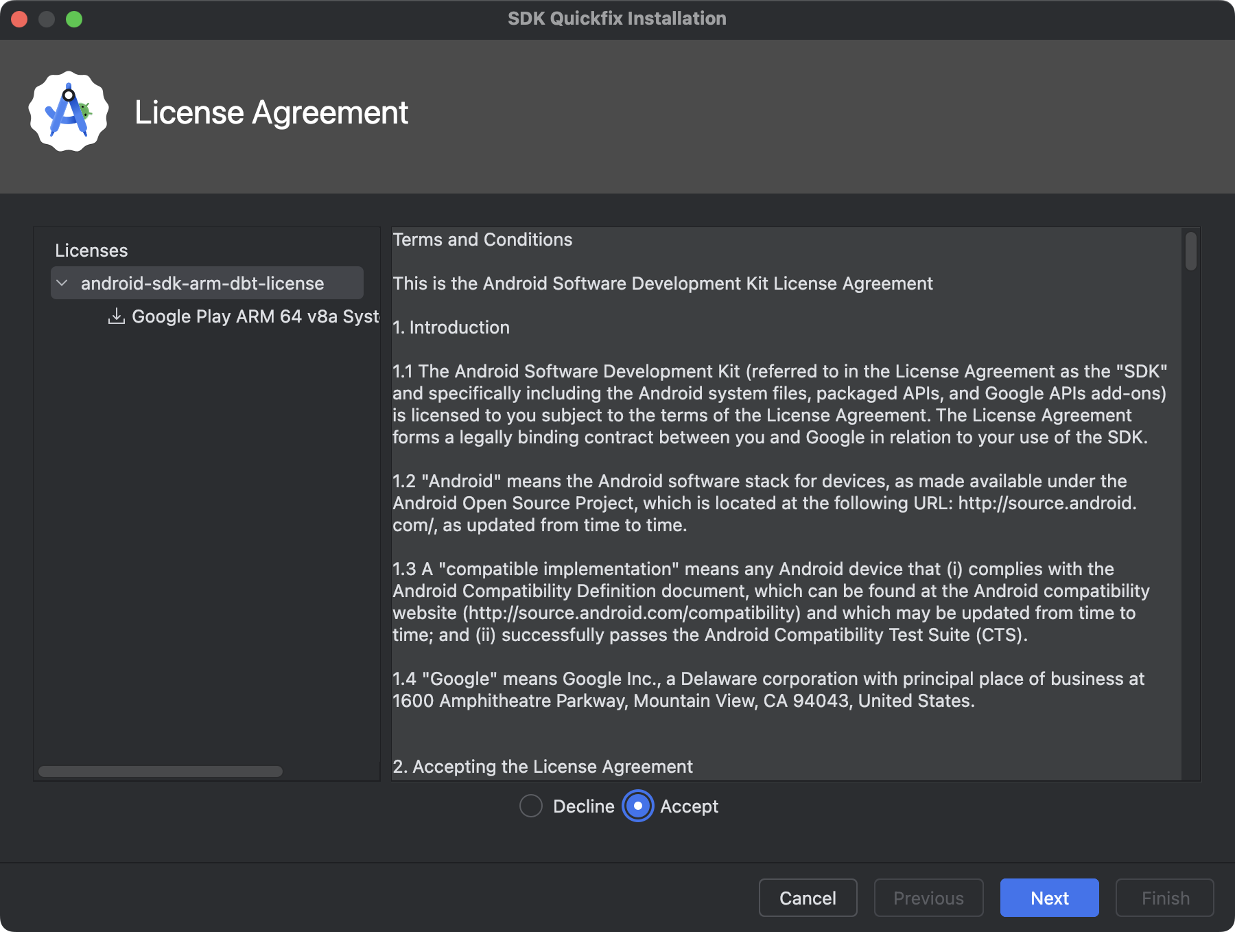The width and height of the screenshot is (1235, 932).
Task: Select the android-sdk-arm-dbt-license entry
Action: coord(202,283)
